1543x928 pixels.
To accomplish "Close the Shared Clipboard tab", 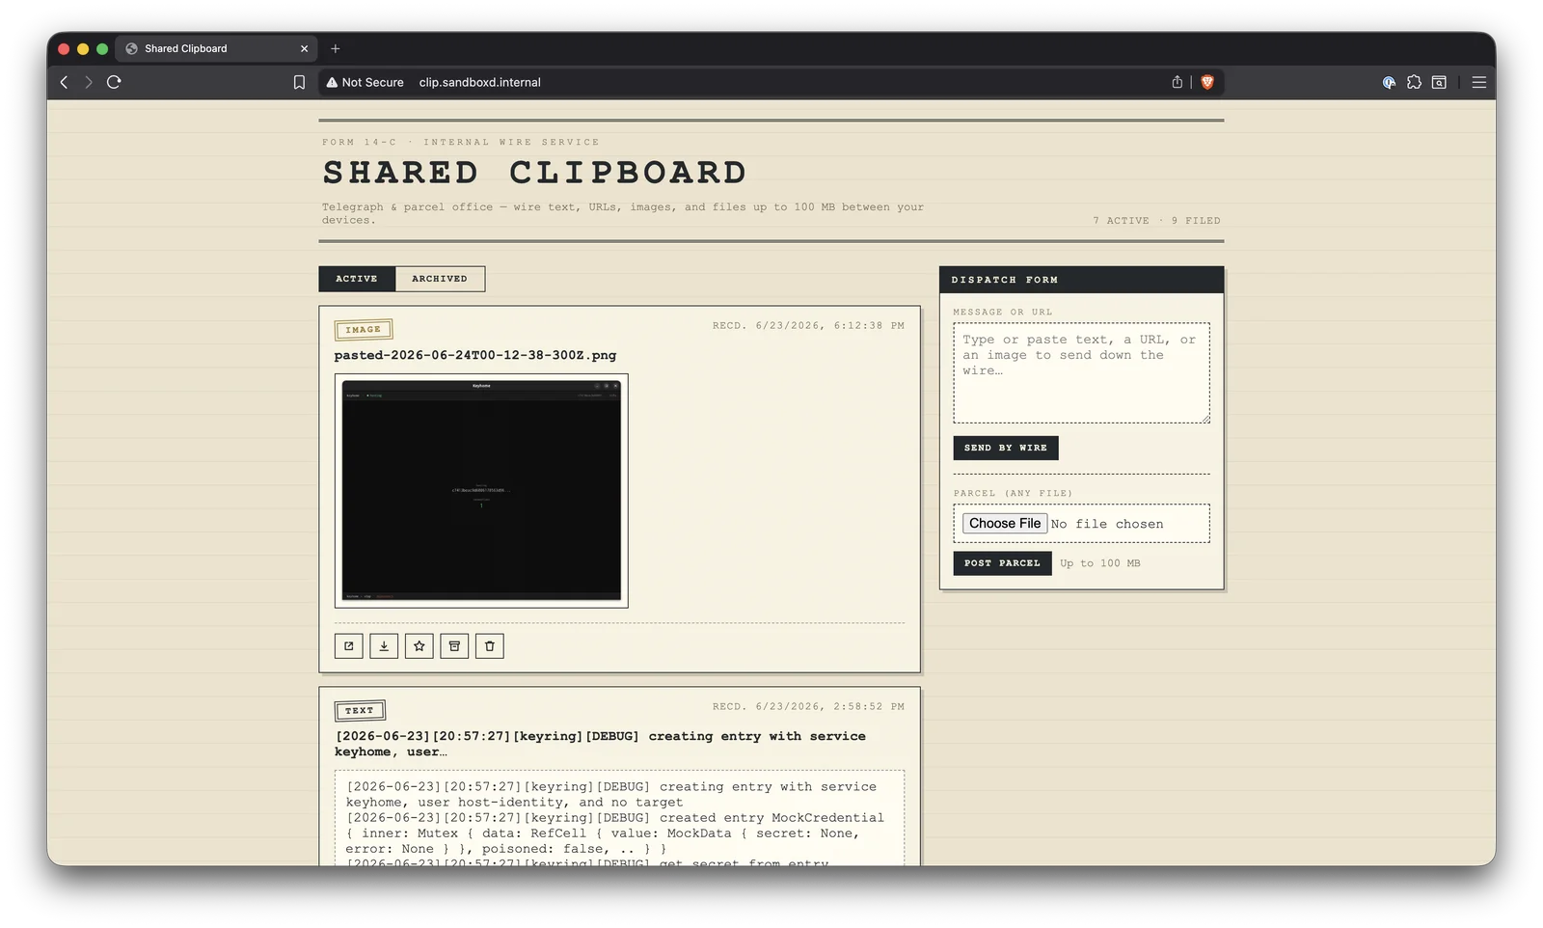I will (x=304, y=48).
